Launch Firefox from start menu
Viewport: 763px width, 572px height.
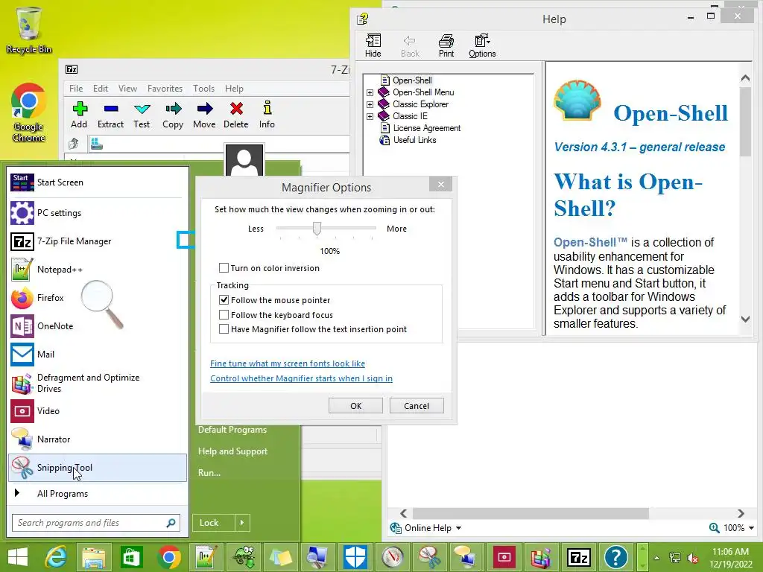point(97,298)
